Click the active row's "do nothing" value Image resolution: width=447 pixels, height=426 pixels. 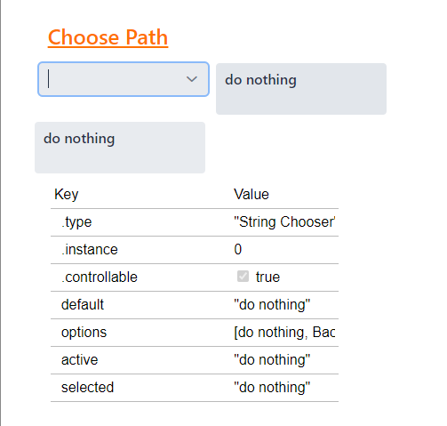tap(272, 360)
